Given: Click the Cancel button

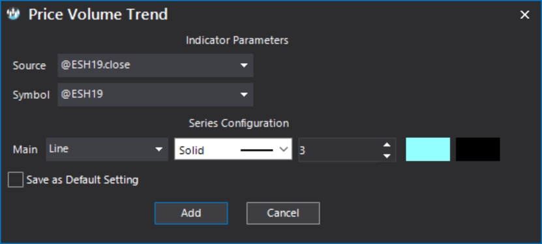Looking at the screenshot, I should (283, 213).
